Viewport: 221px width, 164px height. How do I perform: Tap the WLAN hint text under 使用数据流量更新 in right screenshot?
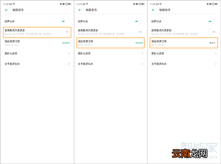[x=175, y=34]
